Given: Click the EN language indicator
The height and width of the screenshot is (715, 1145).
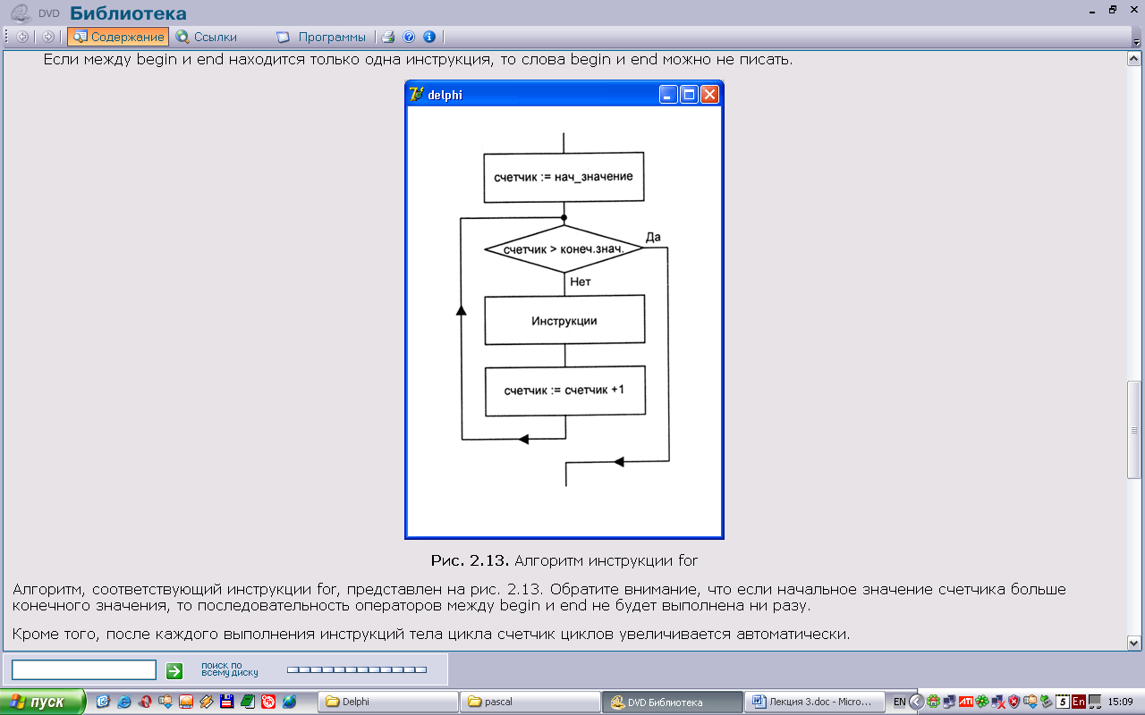Looking at the screenshot, I should point(900,702).
